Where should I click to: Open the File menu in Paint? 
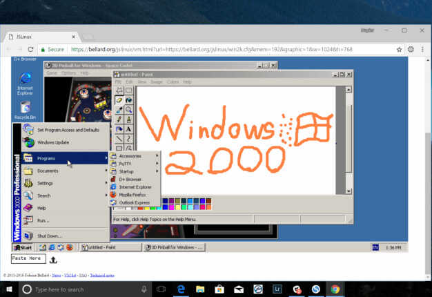118,82
